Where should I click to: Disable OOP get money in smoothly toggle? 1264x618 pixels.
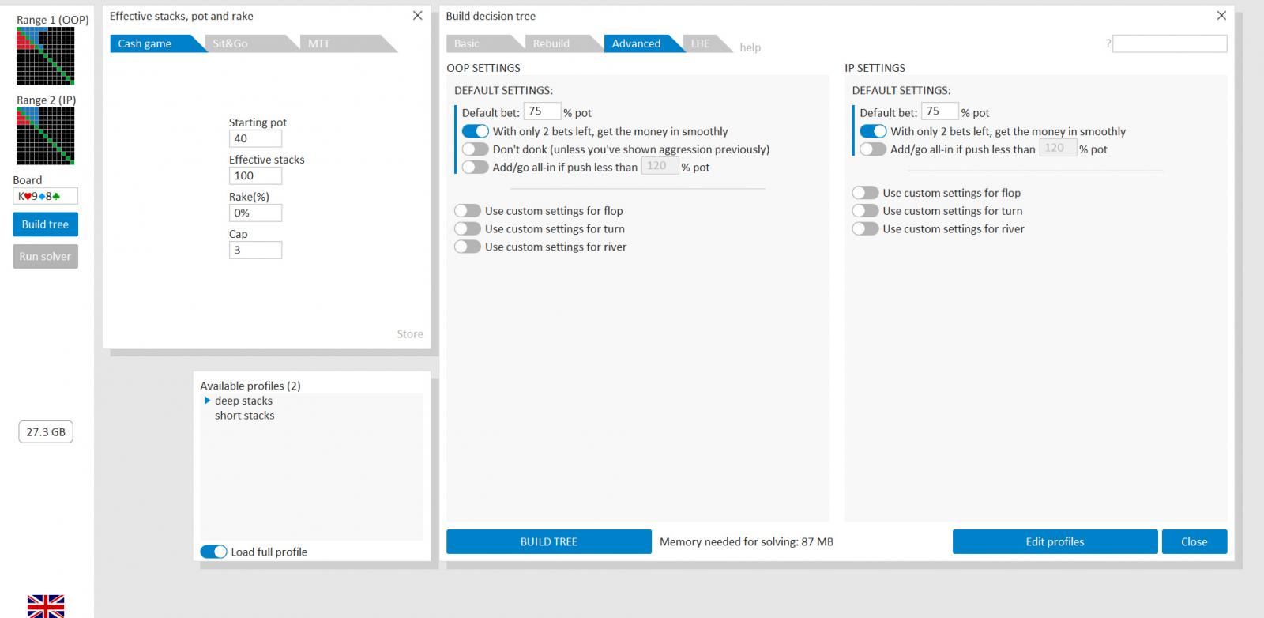coord(475,131)
